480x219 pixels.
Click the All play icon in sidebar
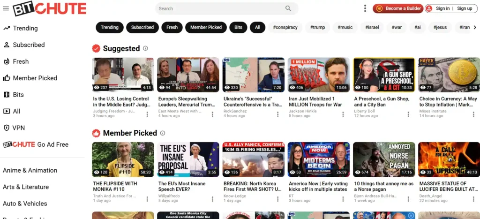(7, 111)
